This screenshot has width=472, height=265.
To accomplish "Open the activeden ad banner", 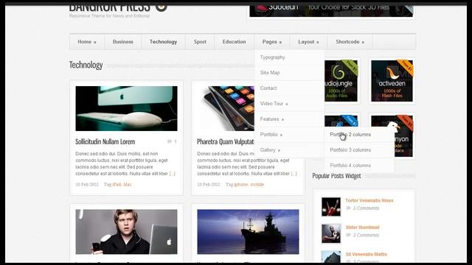I will (392, 81).
